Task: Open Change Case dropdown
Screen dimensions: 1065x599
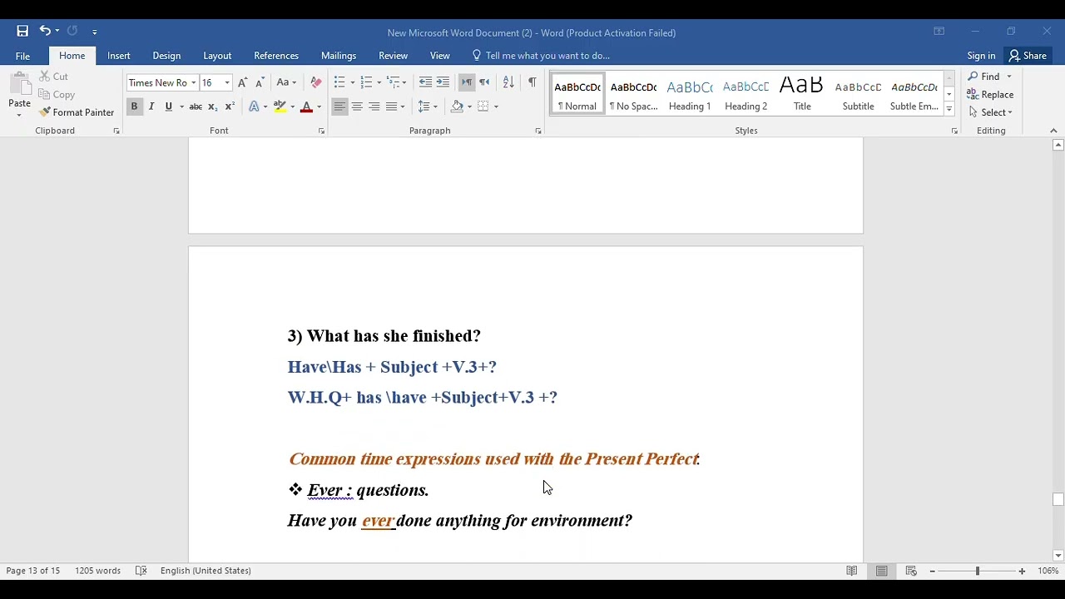Action: tap(286, 82)
